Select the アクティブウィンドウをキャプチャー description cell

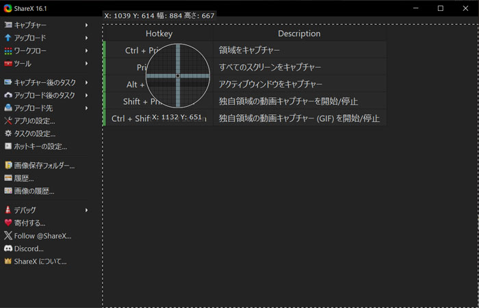tap(300, 84)
